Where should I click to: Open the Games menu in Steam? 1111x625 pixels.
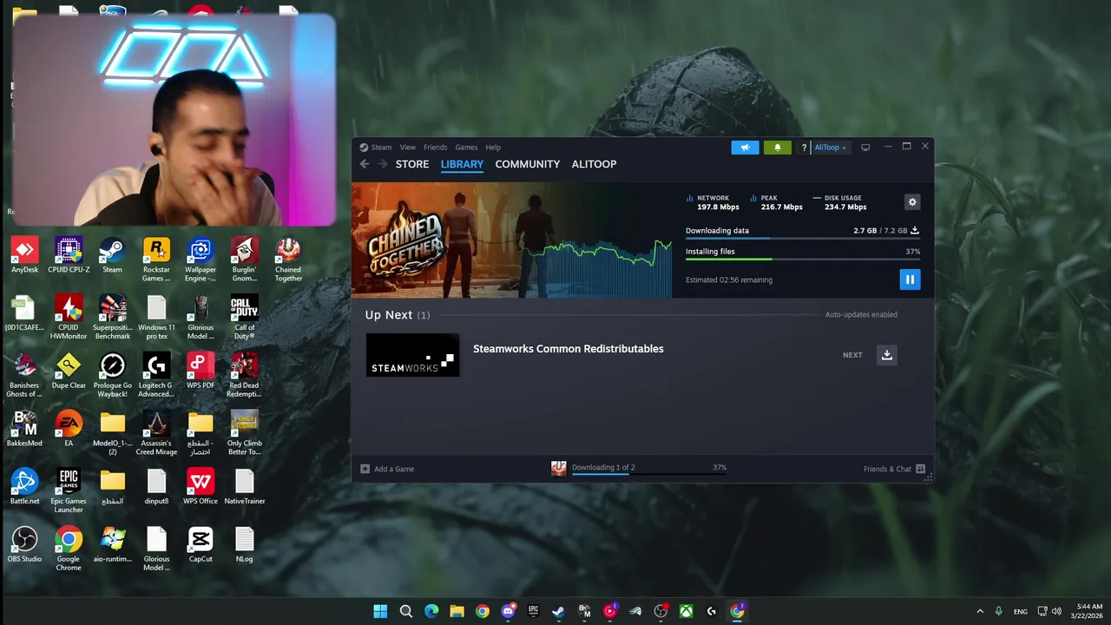coord(466,148)
